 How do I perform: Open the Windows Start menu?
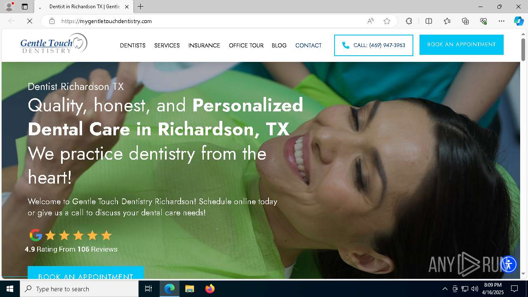(x=10, y=289)
